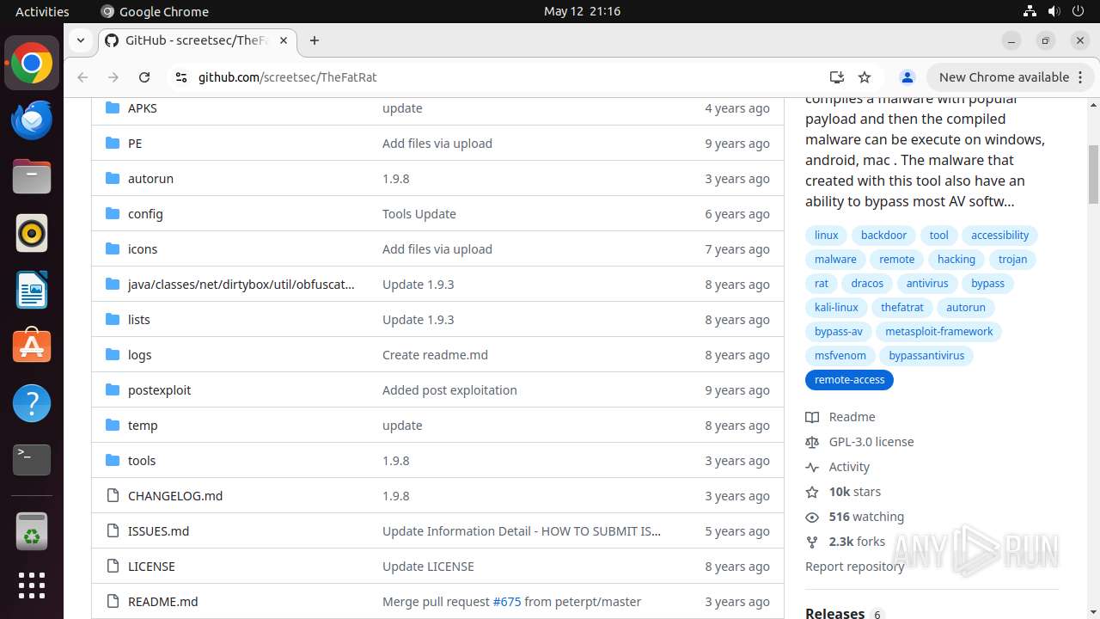The height and width of the screenshot is (619, 1100).
Task: Click the tools folder icon
Action: click(x=112, y=460)
